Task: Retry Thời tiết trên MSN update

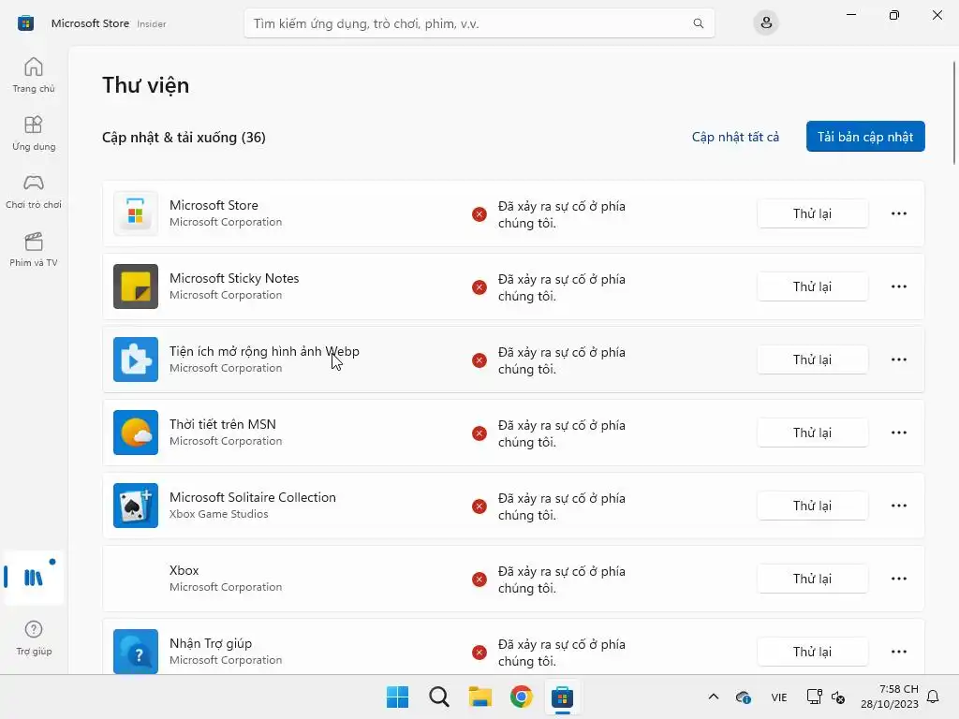Action: pos(812,433)
